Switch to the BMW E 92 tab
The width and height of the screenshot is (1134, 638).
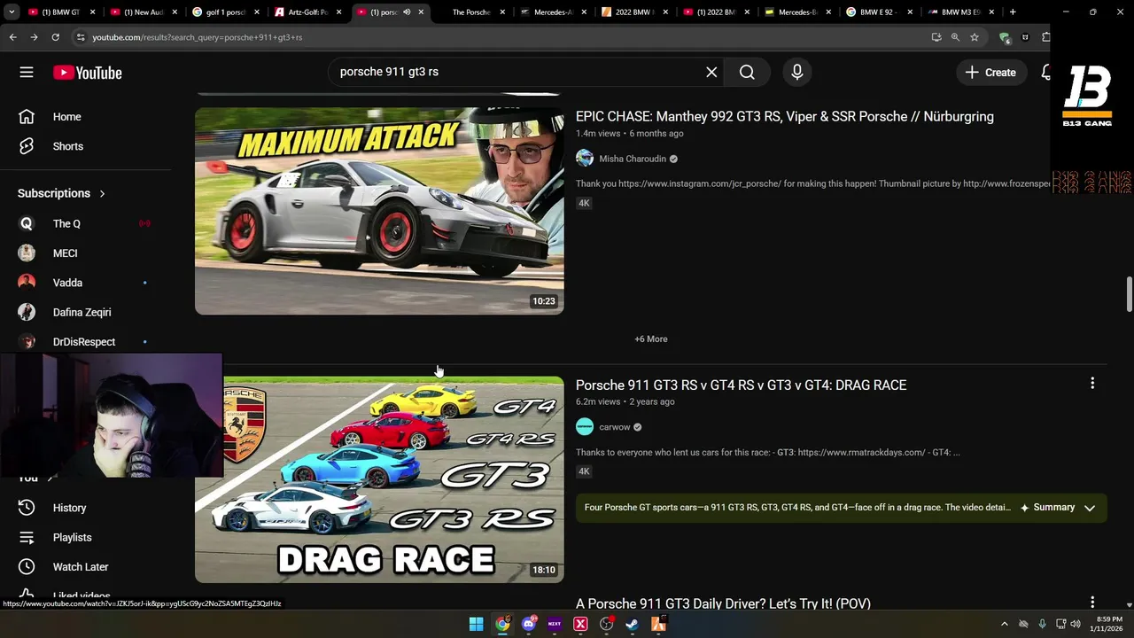tap(880, 12)
